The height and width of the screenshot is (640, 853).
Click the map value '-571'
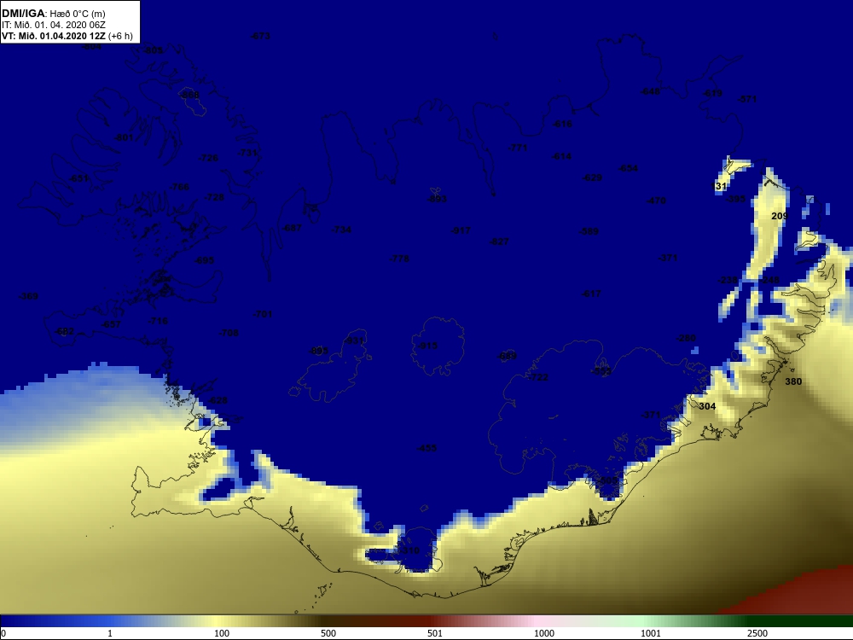click(747, 99)
